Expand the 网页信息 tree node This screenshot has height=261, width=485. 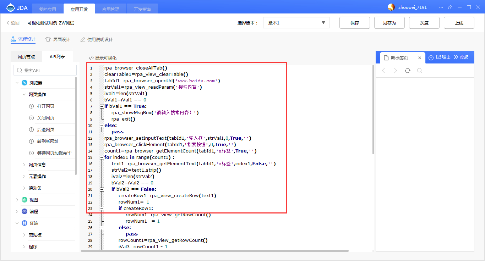click(x=24, y=165)
